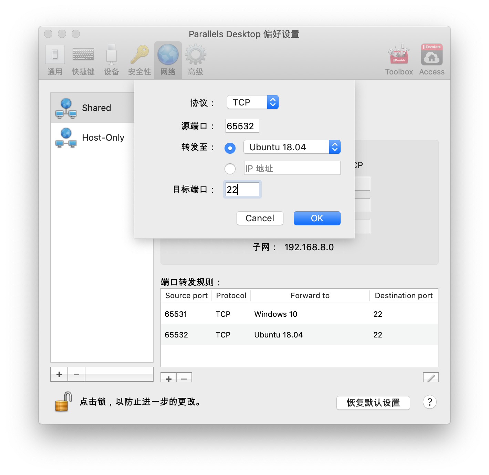Select the Host-Only network in sidebar
The image size is (489, 475).
[x=92, y=138]
